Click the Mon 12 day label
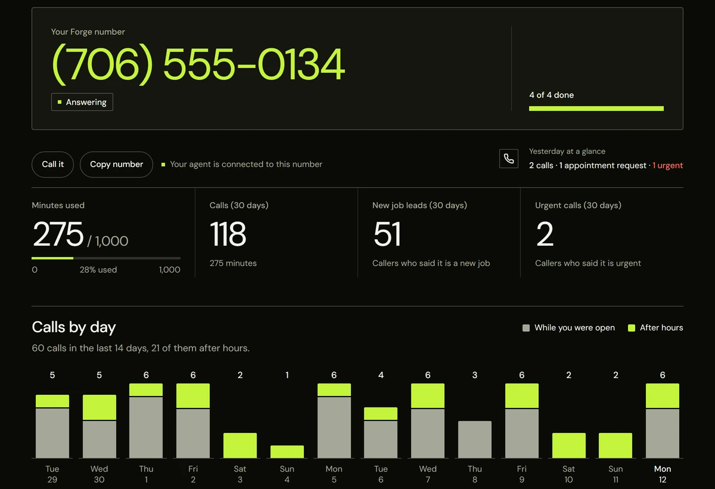 pyautogui.click(x=663, y=474)
